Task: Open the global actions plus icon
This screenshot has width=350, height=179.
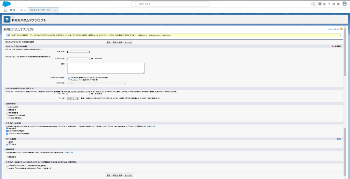Action: click(x=320, y=4)
